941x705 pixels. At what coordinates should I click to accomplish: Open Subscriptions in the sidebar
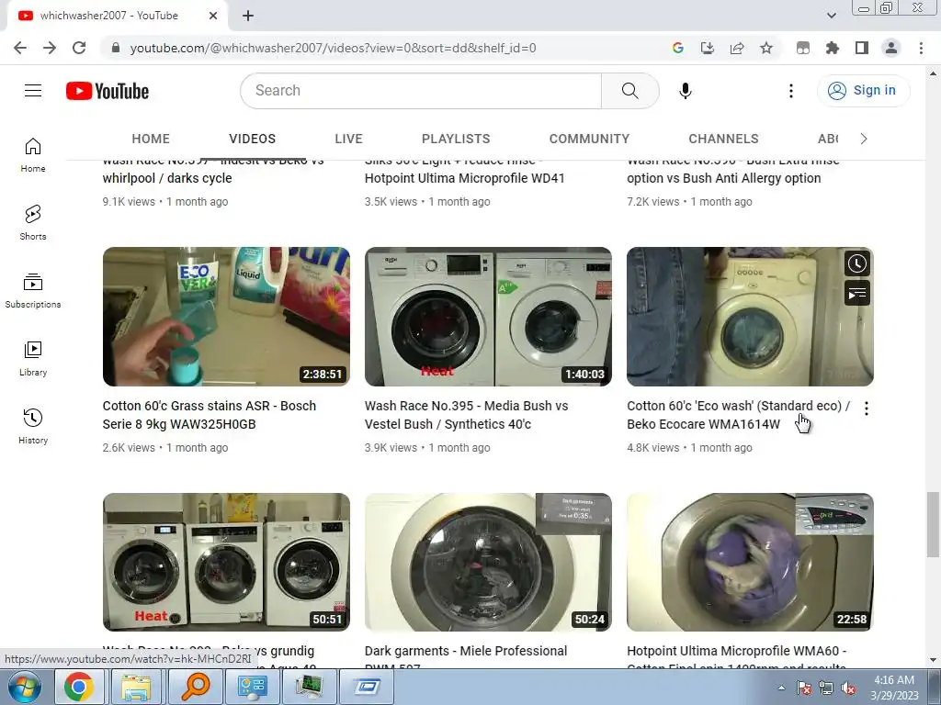pos(33,291)
